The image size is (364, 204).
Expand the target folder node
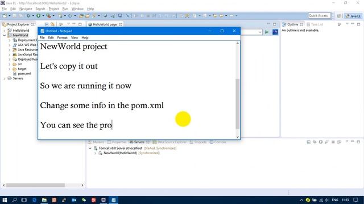pyautogui.click(x=9, y=69)
